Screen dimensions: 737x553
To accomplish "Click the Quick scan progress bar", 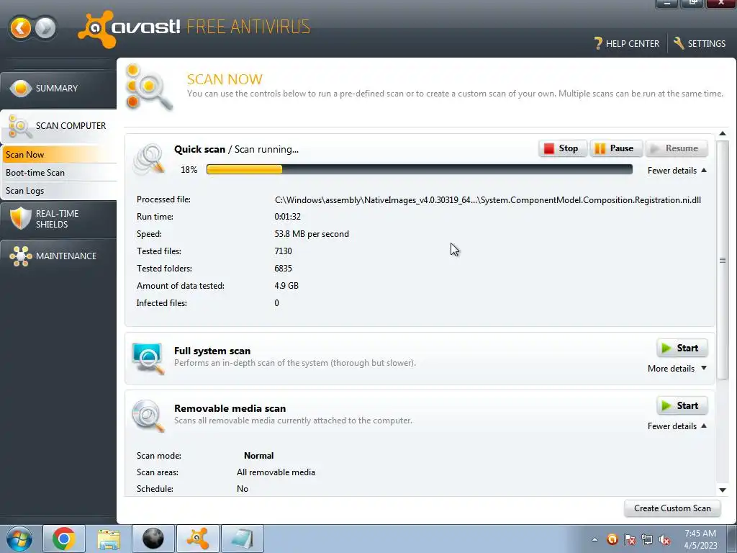I will [x=420, y=170].
